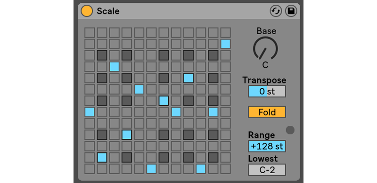
Task: Click the left blue cell in the bottom row
Action: click(151, 168)
